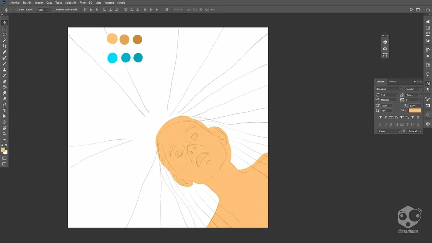Toggle Quick Mask mode
The height and width of the screenshot is (243, 432).
click(5, 158)
